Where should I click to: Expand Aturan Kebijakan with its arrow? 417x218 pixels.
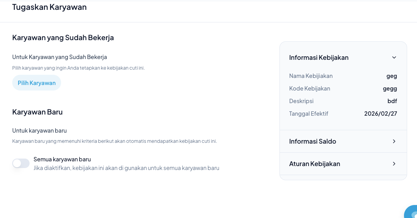(394, 164)
